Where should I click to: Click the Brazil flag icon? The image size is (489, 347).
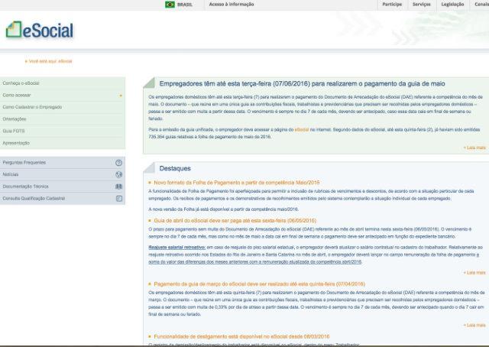tap(170, 5)
